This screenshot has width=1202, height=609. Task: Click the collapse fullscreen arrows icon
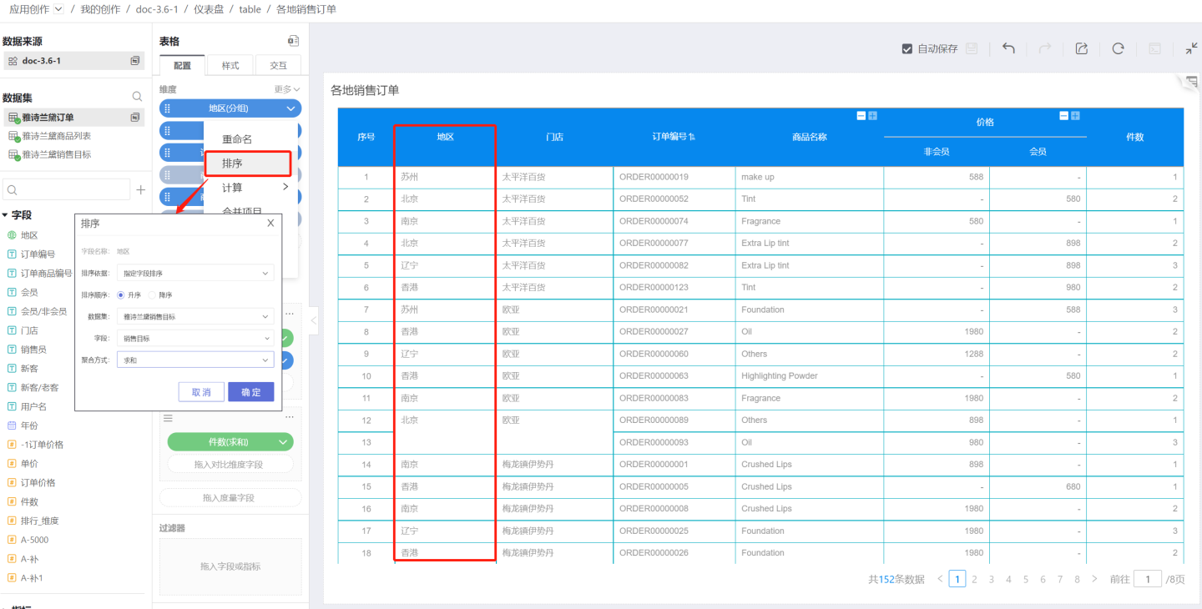coord(1191,48)
